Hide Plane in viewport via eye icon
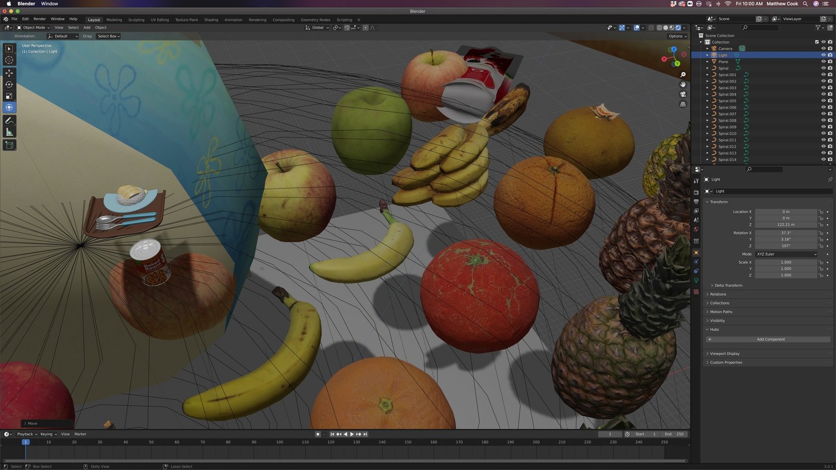The image size is (836, 470). tap(823, 62)
